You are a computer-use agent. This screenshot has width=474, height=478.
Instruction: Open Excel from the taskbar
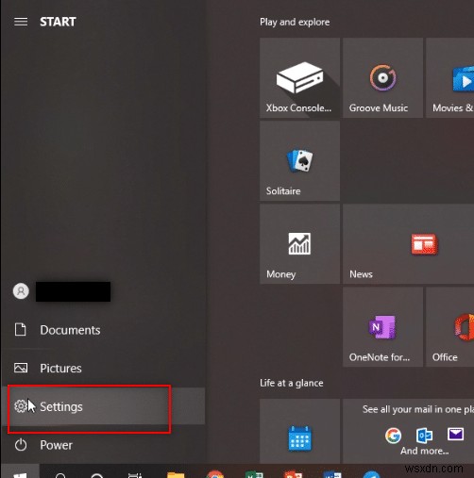(x=254, y=474)
